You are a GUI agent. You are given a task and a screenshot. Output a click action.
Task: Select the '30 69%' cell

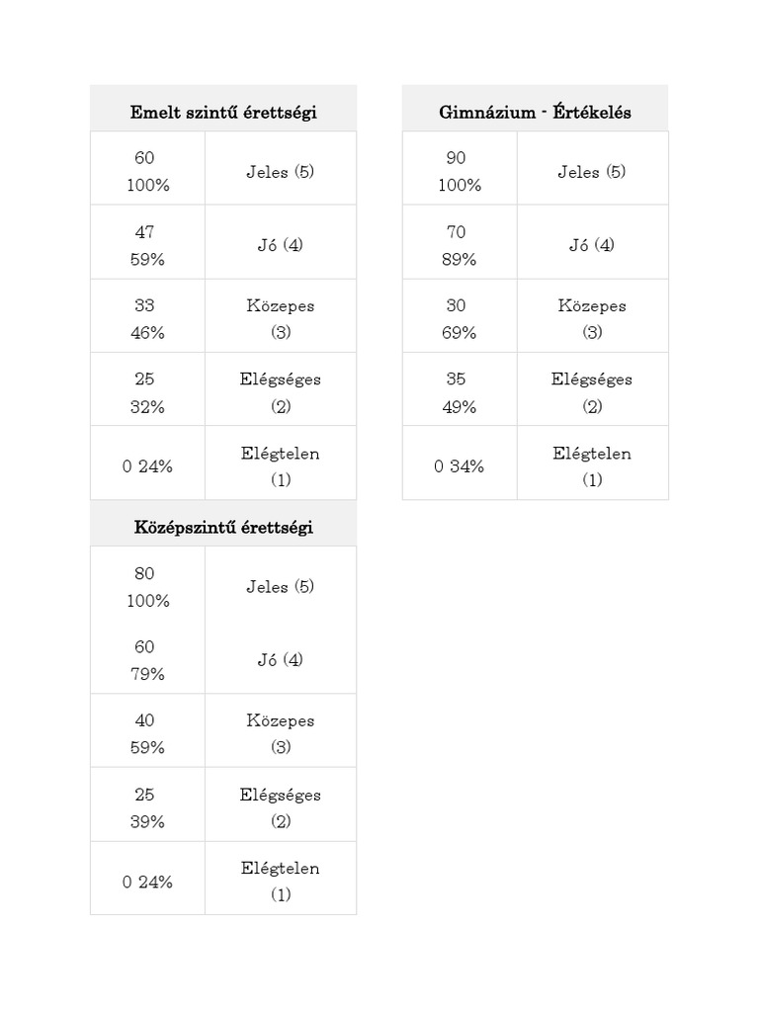[x=459, y=319]
